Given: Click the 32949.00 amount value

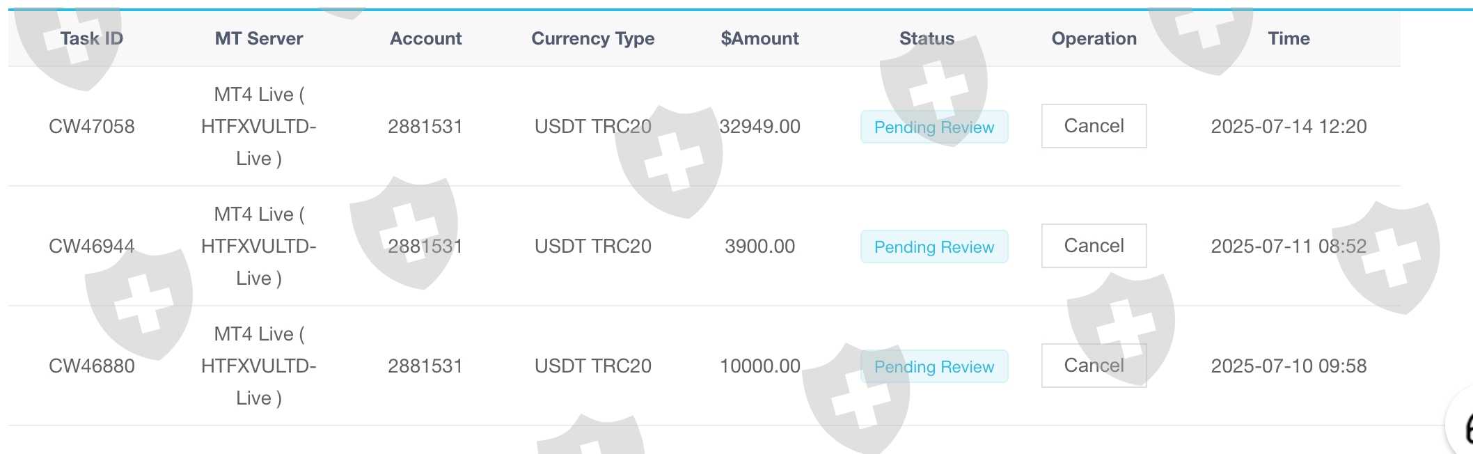Looking at the screenshot, I should pyautogui.click(x=759, y=126).
